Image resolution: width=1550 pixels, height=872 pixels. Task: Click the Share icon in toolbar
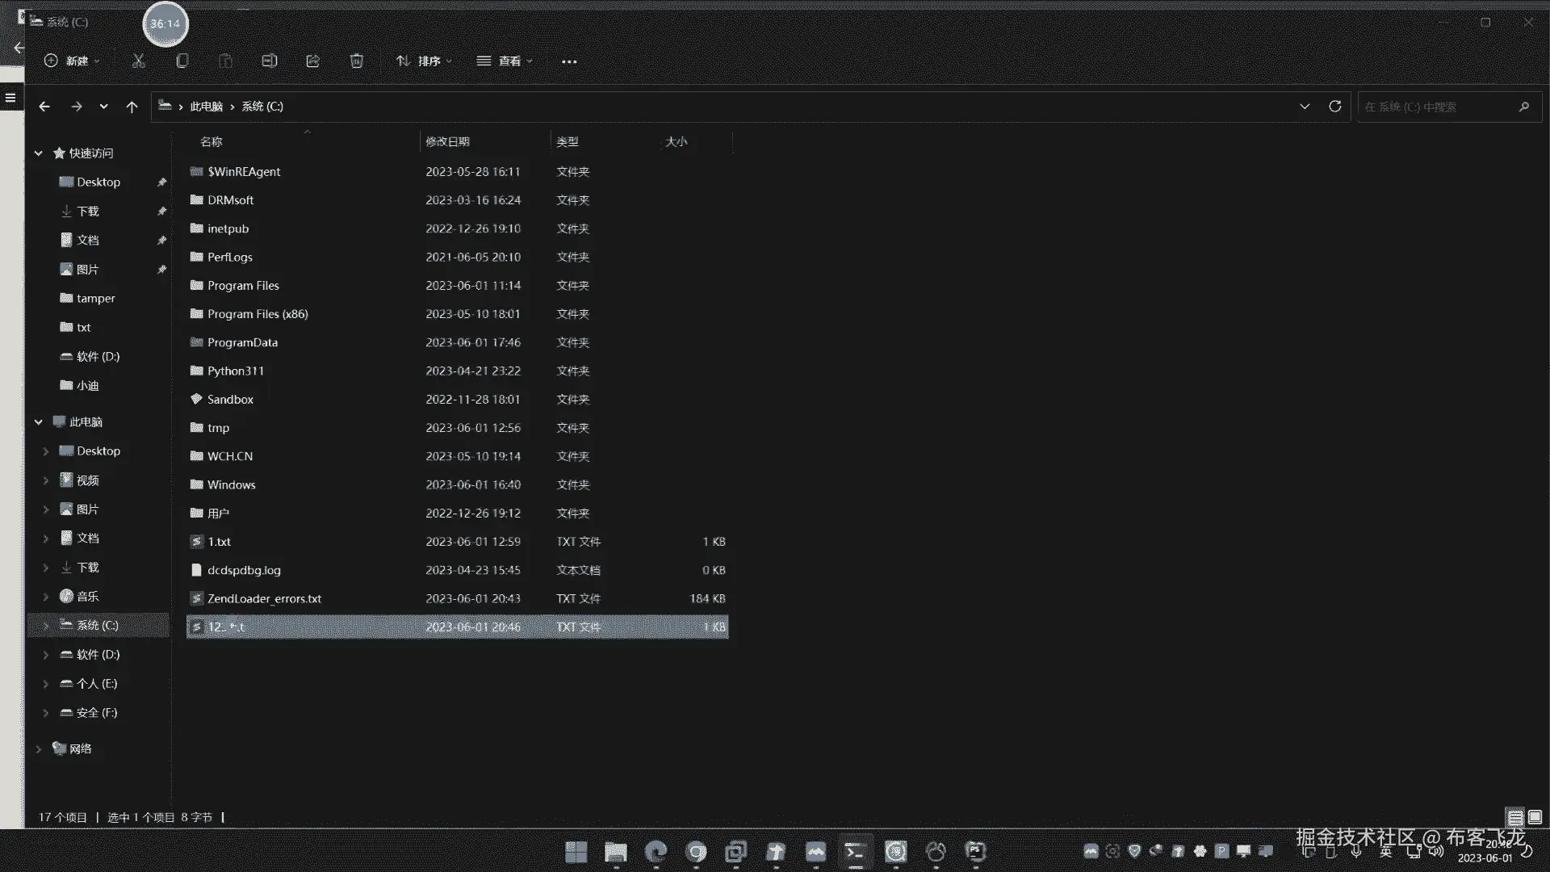point(313,61)
